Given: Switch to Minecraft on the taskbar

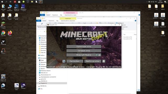Looking at the screenshot, I should 41,2.
